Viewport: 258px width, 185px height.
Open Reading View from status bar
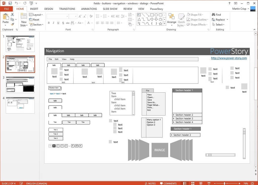[201, 183]
